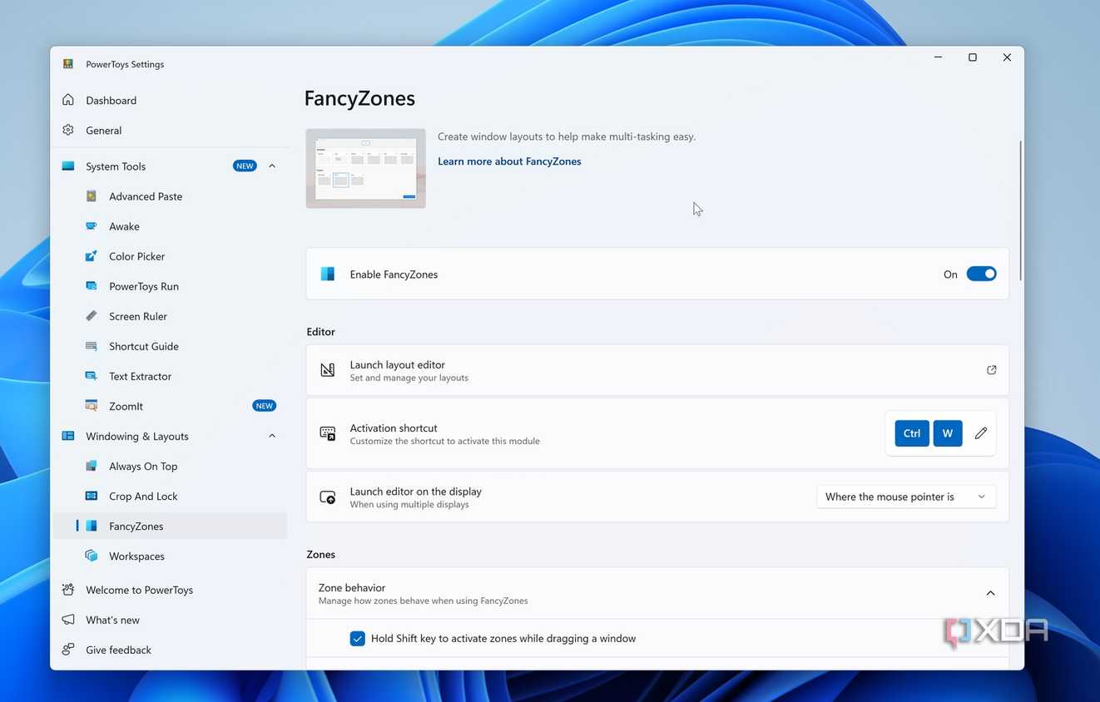Collapse the Windowing & Layouts section chevron

click(x=272, y=436)
